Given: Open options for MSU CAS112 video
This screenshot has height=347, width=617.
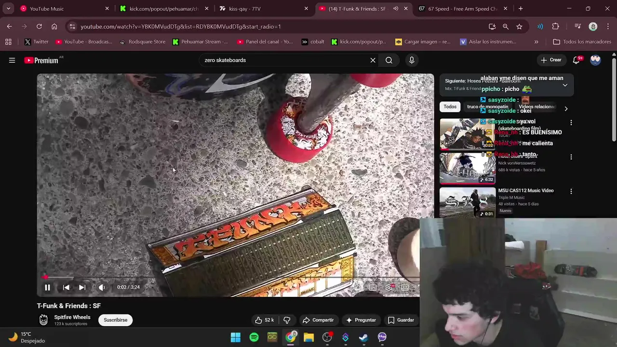Looking at the screenshot, I should [x=571, y=191].
